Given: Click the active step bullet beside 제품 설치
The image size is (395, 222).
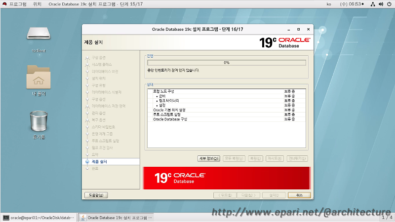Looking at the screenshot, I should 87,162.
